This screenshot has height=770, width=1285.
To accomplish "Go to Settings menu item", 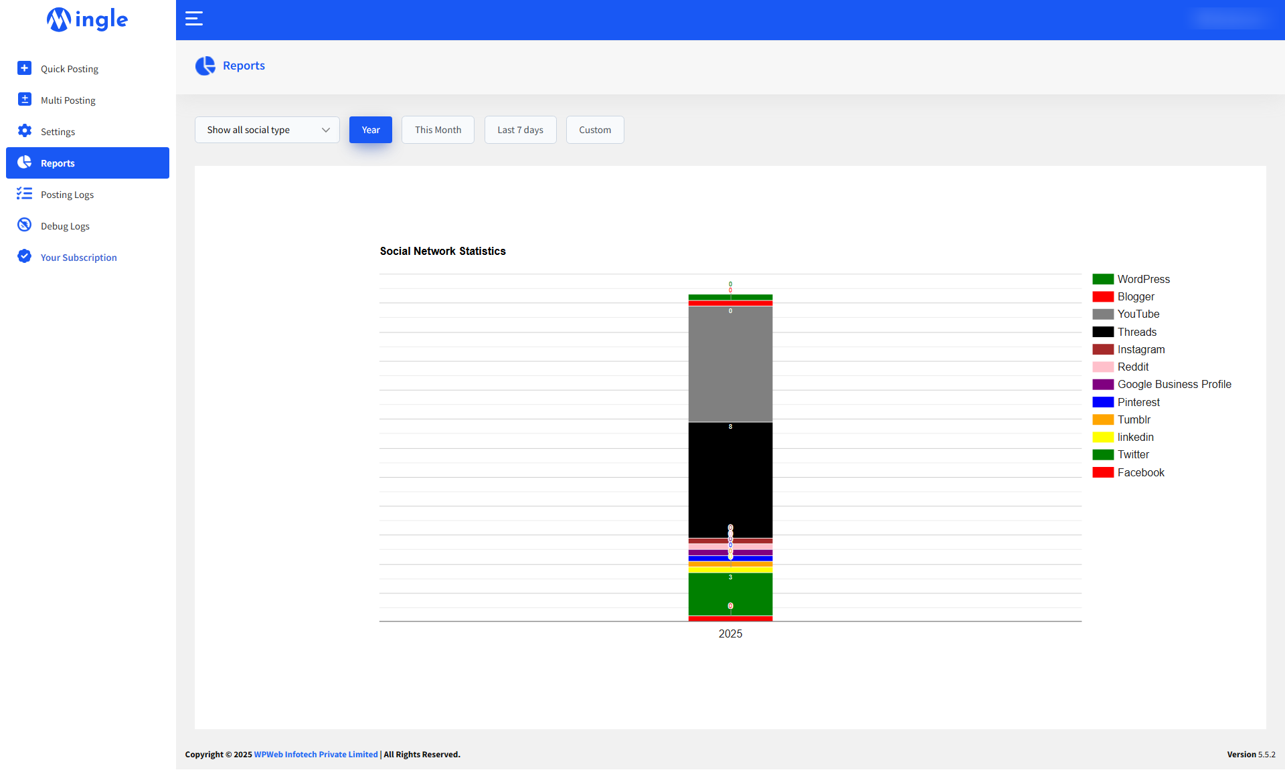I will tap(88, 131).
